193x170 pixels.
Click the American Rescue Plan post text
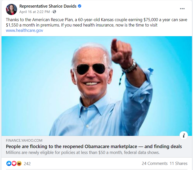pyautogui.click(x=96, y=22)
